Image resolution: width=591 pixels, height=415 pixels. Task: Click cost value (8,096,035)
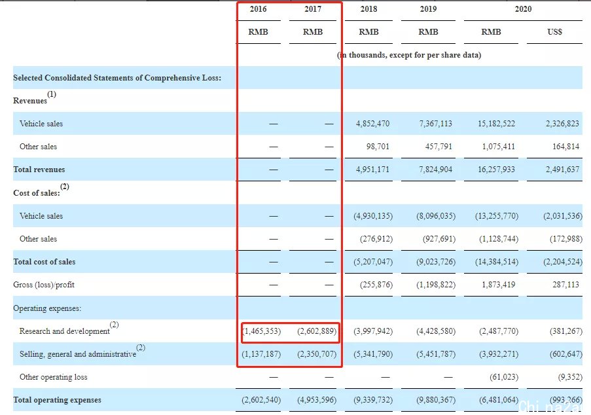(x=436, y=216)
